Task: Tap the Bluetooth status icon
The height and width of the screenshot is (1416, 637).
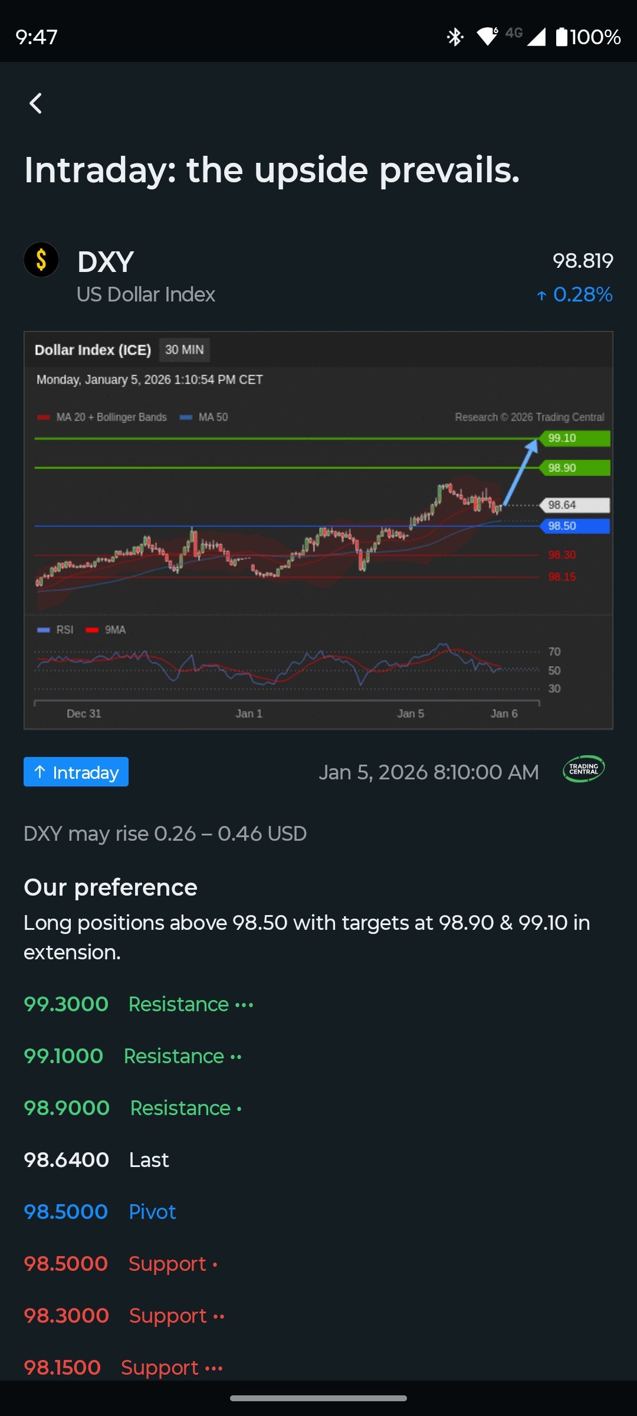Action: [x=455, y=37]
